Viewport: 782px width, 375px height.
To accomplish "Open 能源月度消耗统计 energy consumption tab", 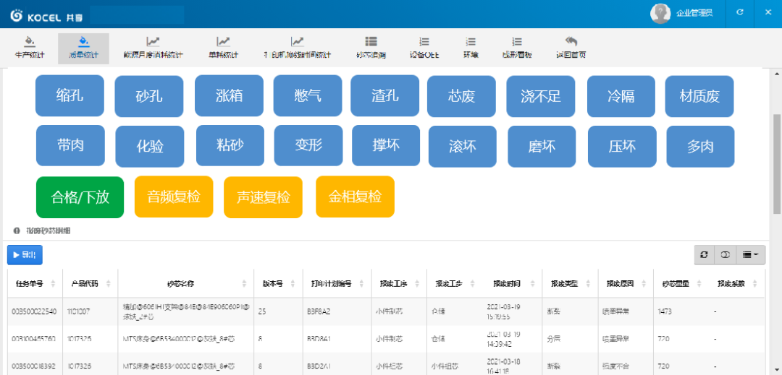I will 153,48.
